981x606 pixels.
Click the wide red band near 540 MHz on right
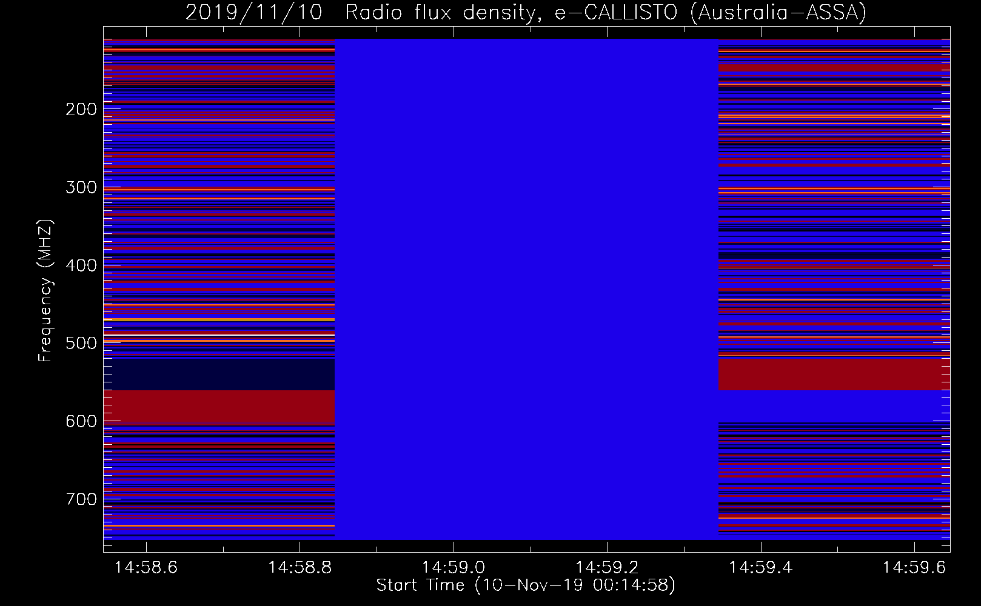(834, 375)
